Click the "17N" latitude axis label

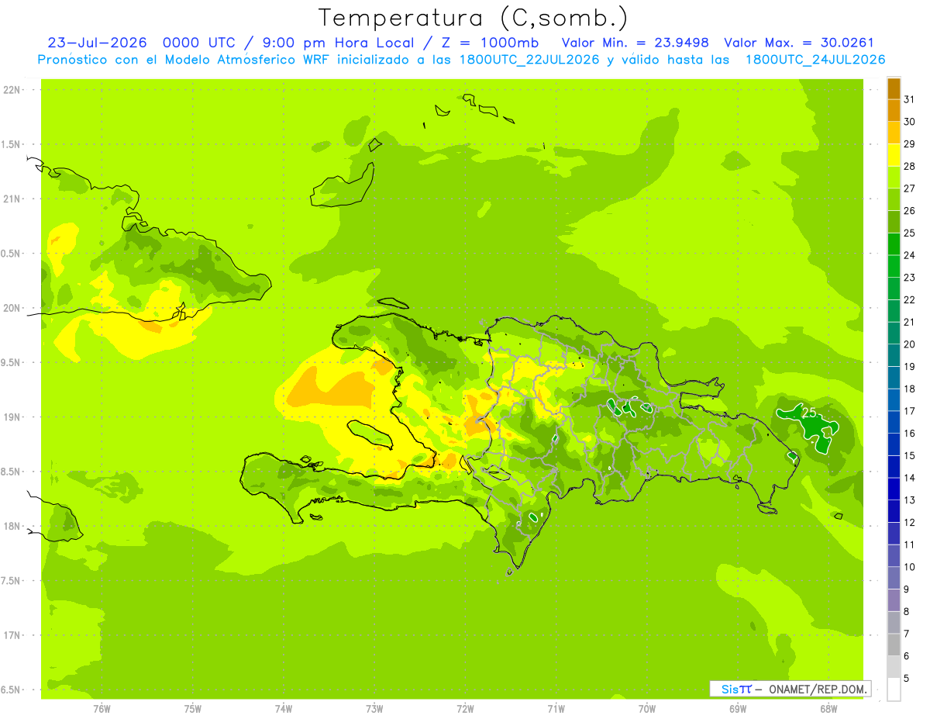tap(12, 635)
